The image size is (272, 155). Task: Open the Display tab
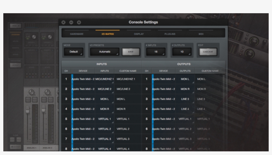[x=139, y=34]
